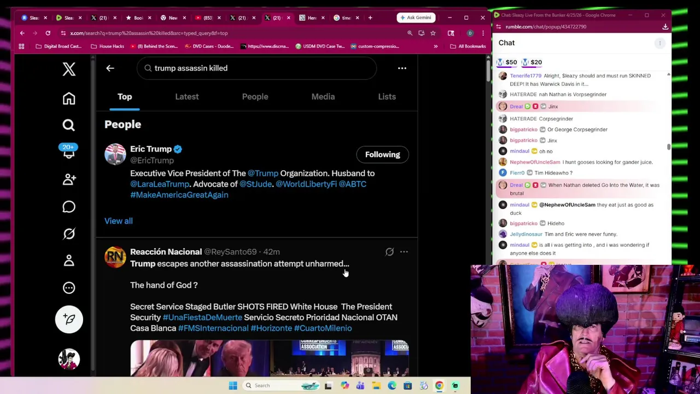
Task: Open Microsoft Store from taskbar
Action: pos(408,385)
